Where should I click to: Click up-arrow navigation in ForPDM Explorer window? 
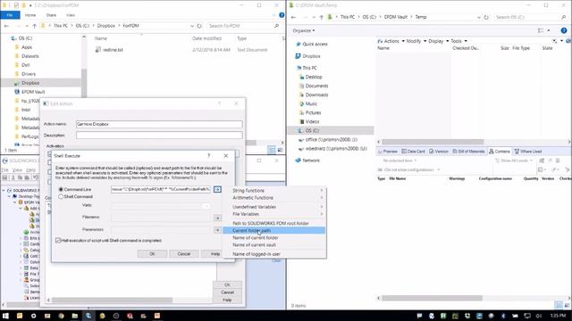pyautogui.click(x=34, y=26)
